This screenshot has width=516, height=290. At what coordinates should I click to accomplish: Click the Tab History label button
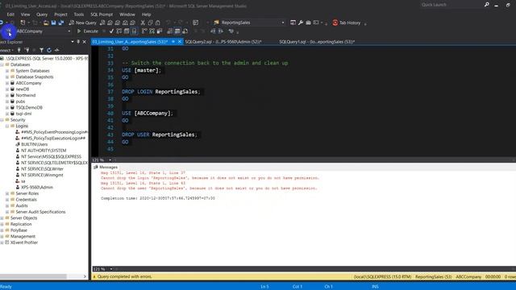click(x=350, y=23)
